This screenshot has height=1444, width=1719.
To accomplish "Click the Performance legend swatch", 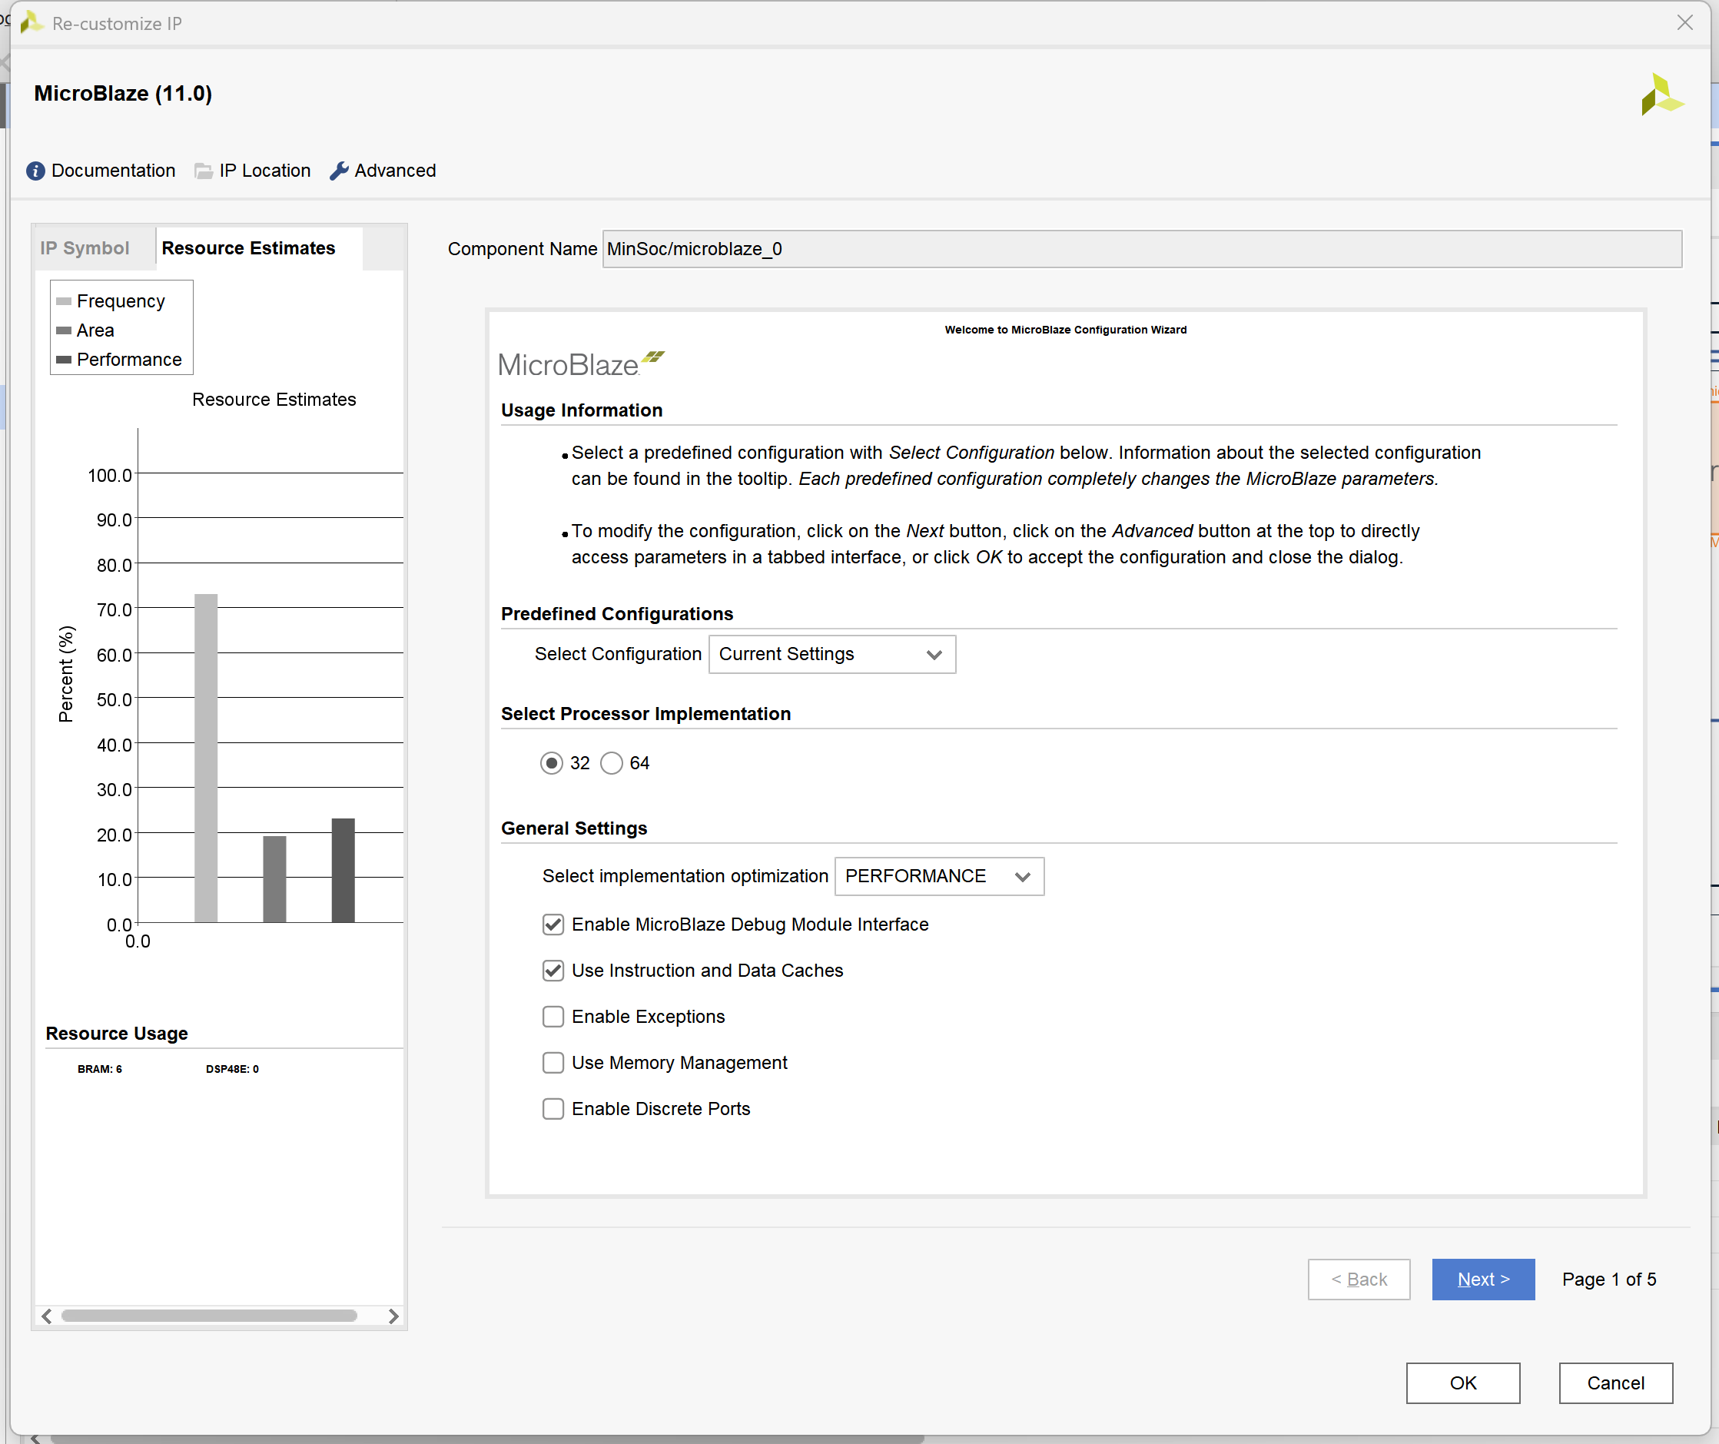I will [64, 360].
